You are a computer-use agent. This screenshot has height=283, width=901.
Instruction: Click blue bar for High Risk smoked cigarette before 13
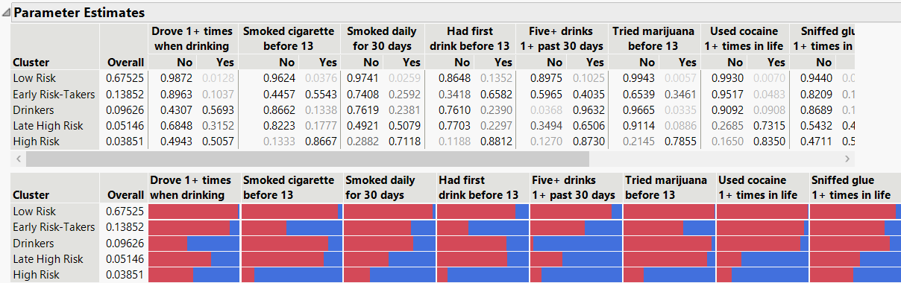click(298, 275)
